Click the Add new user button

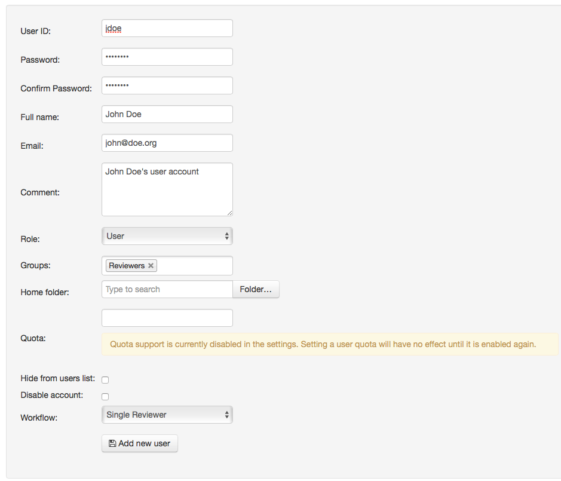click(140, 443)
